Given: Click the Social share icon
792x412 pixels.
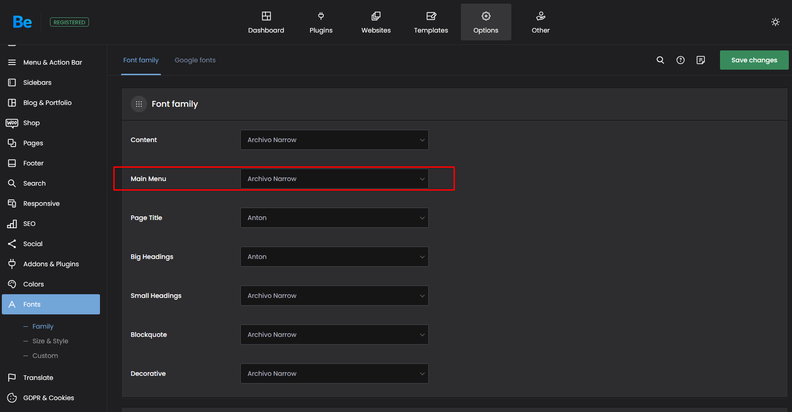Looking at the screenshot, I should (x=12, y=244).
